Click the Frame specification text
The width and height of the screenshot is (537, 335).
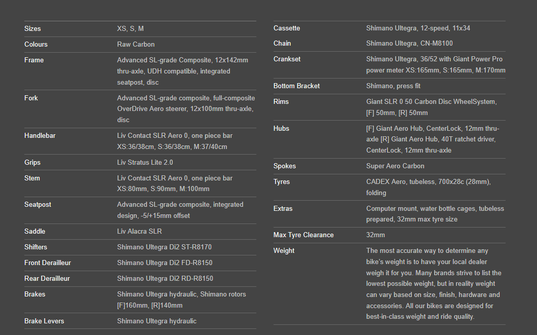coord(182,71)
